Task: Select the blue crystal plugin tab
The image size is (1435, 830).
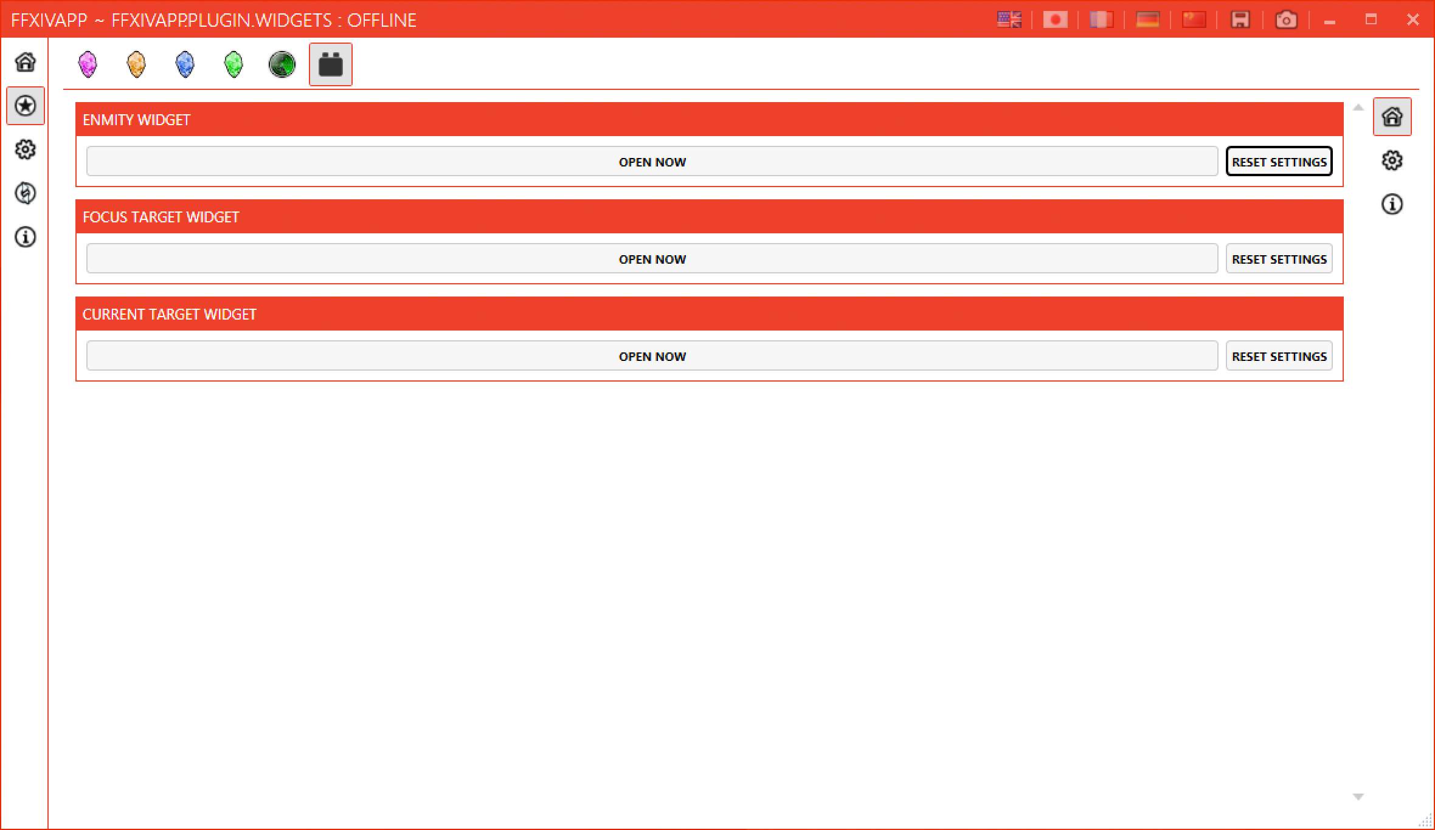Action: click(185, 64)
